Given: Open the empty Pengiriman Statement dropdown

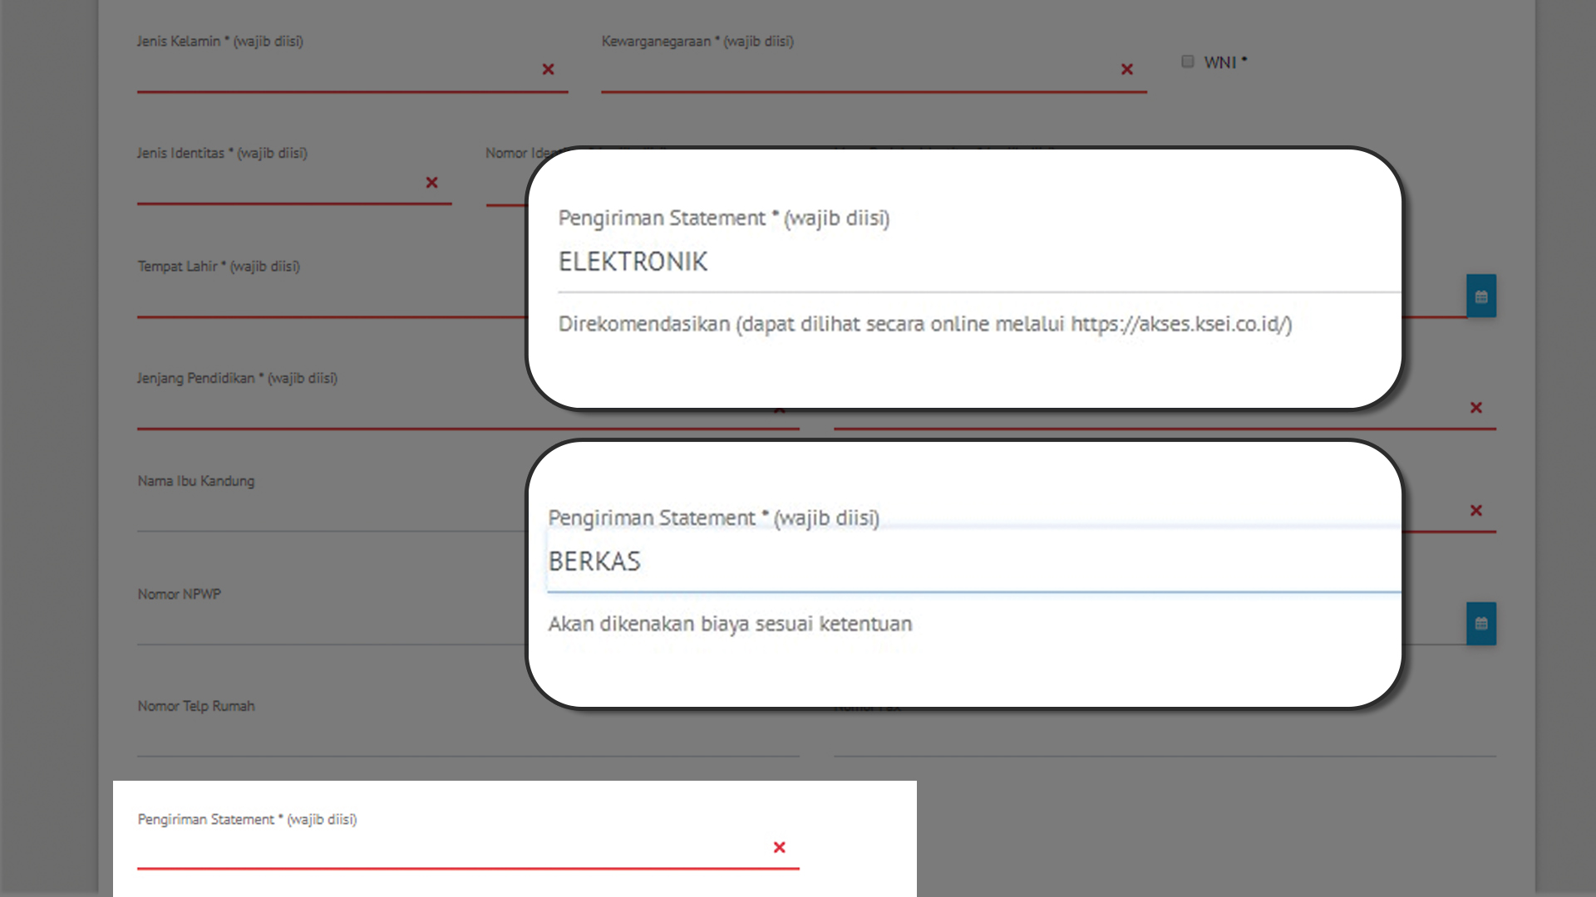Looking at the screenshot, I should (449, 849).
